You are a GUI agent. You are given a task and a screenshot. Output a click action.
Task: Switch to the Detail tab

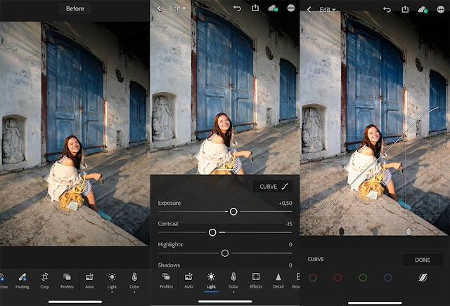278,281
